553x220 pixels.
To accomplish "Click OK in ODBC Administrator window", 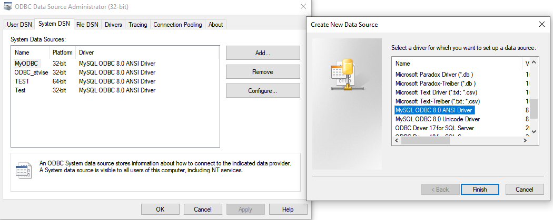I will 160,209.
